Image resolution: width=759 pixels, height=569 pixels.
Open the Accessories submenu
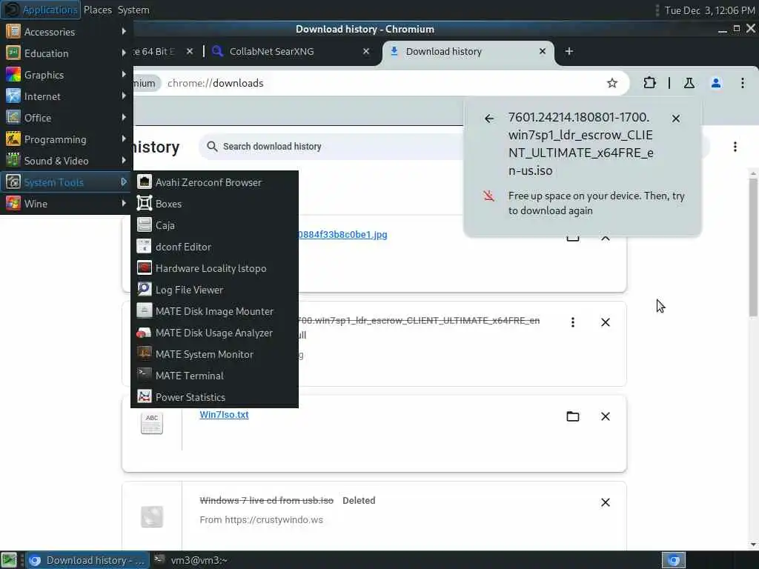[66, 32]
